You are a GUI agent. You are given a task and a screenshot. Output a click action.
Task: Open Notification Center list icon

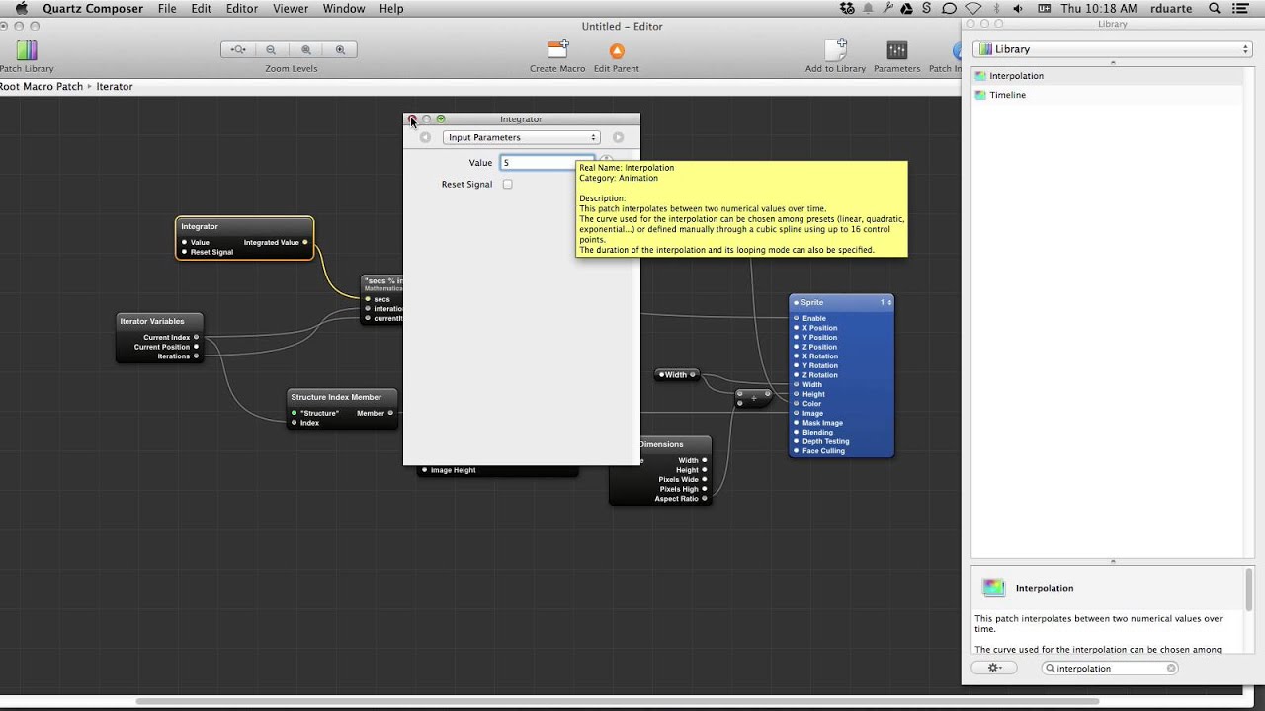(x=1241, y=8)
